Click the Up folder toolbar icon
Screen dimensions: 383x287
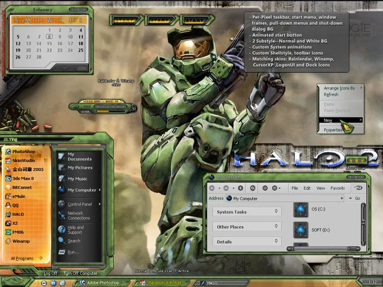pos(240,188)
